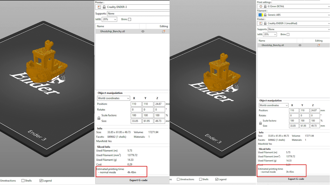Click the printer icon beside Creality ENDER-3 (modified)

click(261, 23)
